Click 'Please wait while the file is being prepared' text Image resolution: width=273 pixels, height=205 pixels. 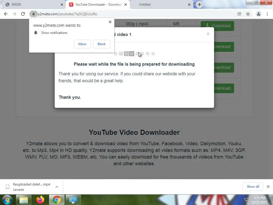134,64
